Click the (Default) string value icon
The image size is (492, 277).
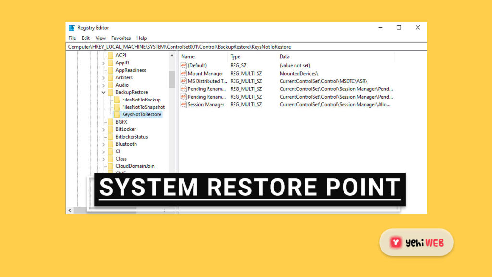pyautogui.click(x=183, y=65)
